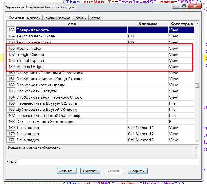Click File category of row 168
This screenshot has width=207, height=184.
coord(181,122)
